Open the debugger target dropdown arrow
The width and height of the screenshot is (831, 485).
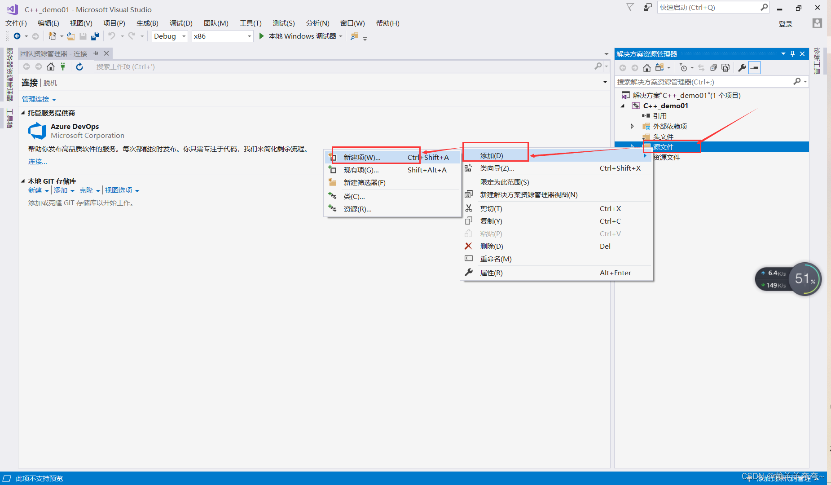[x=341, y=36]
